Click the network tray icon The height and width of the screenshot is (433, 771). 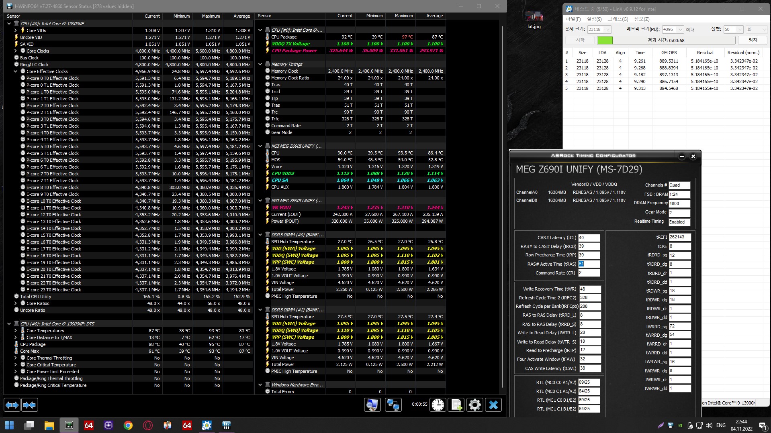699,425
